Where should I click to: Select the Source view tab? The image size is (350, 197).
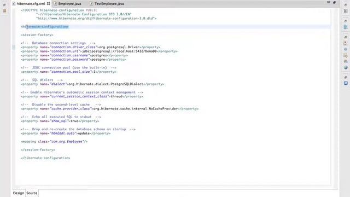(32, 193)
